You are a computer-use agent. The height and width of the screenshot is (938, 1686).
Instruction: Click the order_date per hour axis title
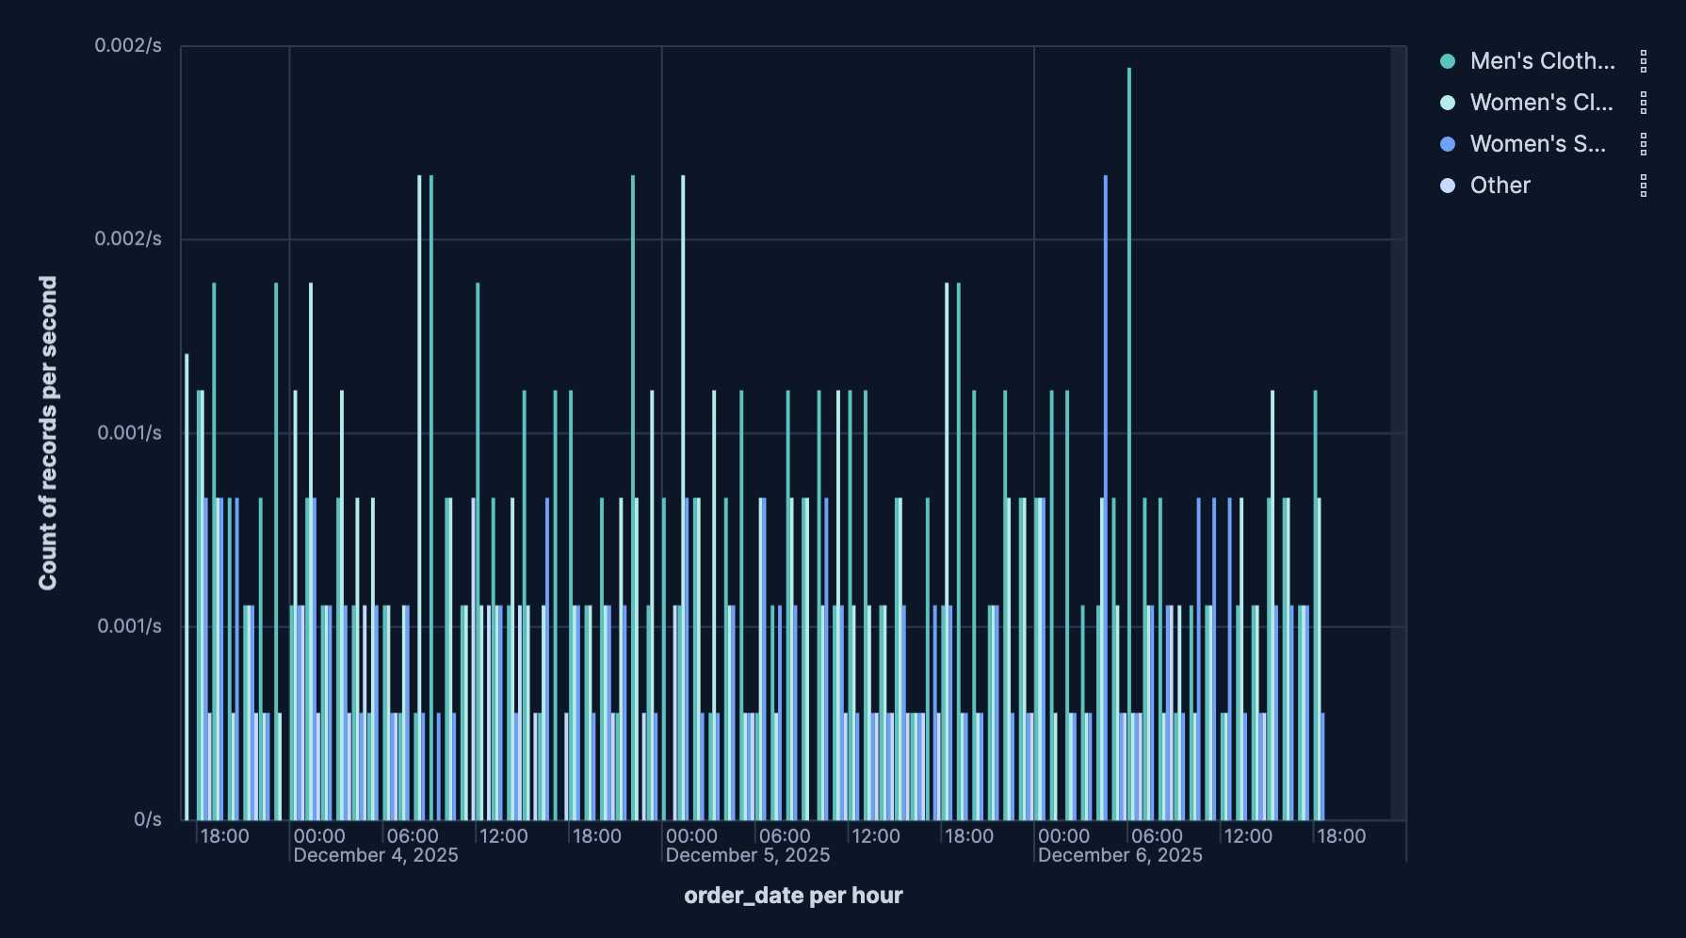(792, 896)
